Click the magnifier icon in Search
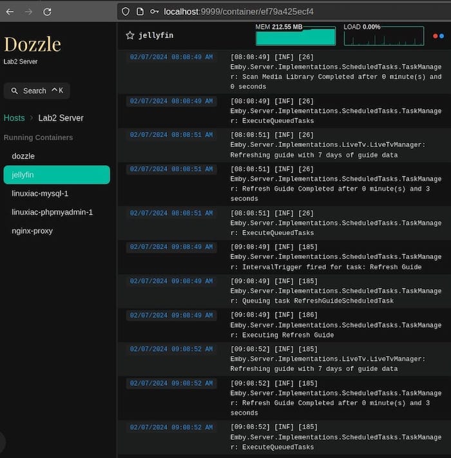 (x=14, y=91)
